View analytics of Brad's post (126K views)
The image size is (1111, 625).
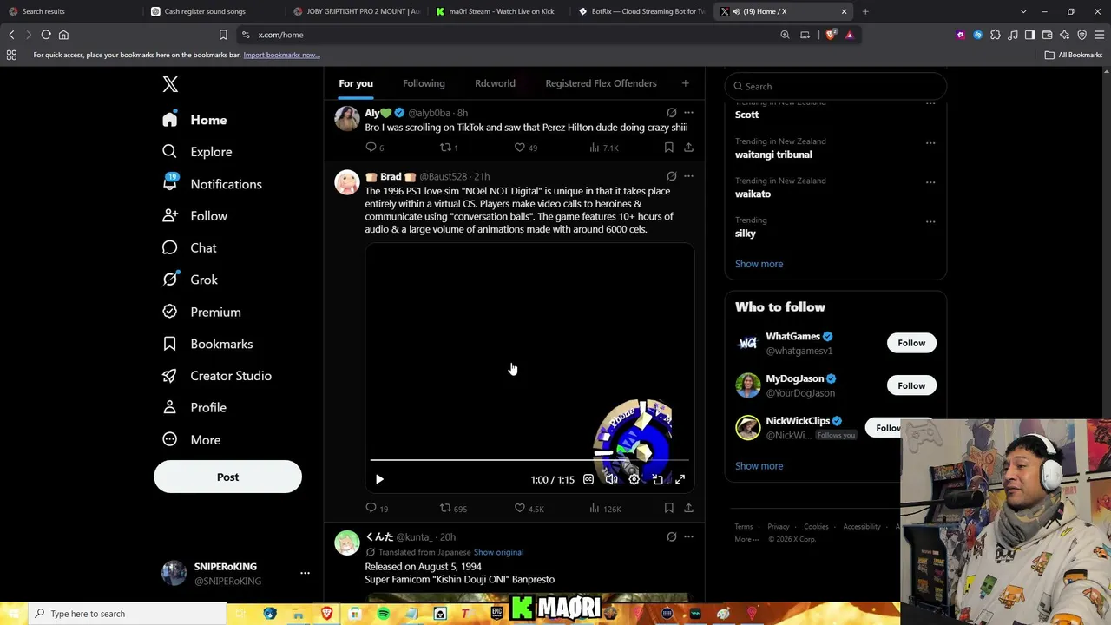605,508
